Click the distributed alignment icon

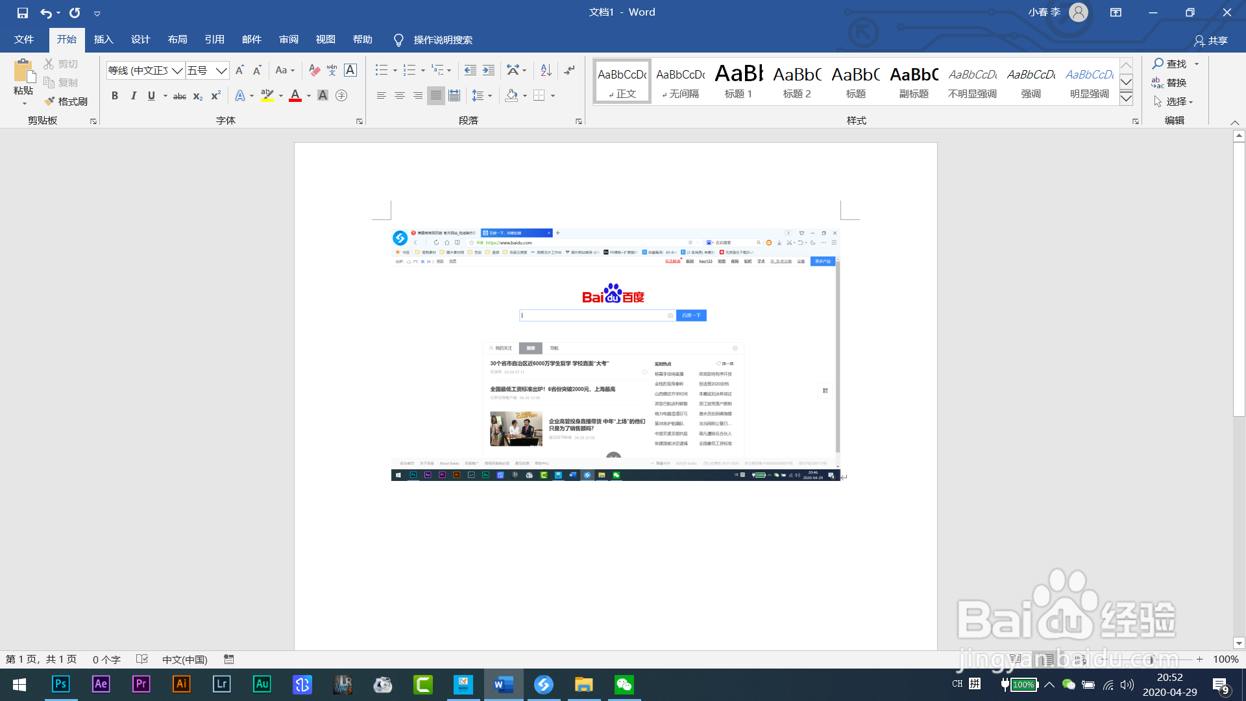pos(454,95)
